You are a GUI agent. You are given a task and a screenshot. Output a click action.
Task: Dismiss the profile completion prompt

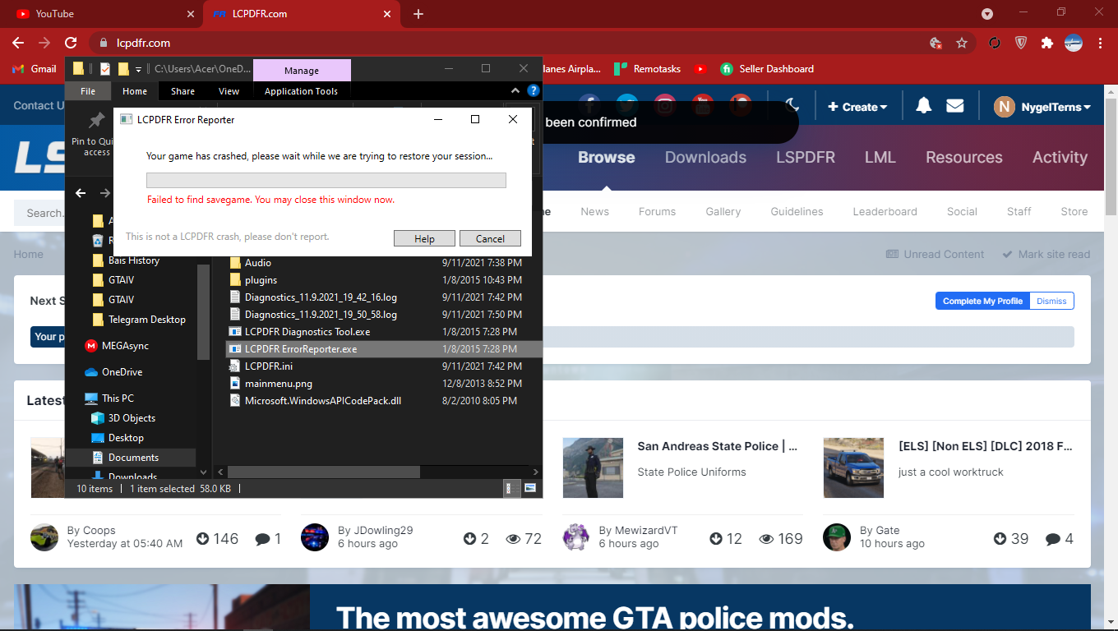(x=1051, y=301)
